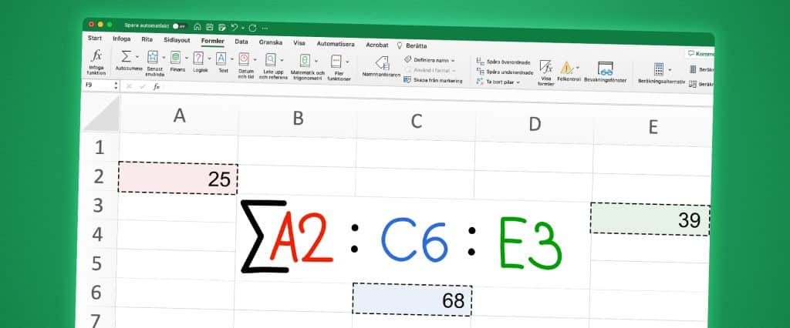Open the Beräkningsalternativ dropdown
The width and height of the screenshot is (790, 328).
coord(670,69)
